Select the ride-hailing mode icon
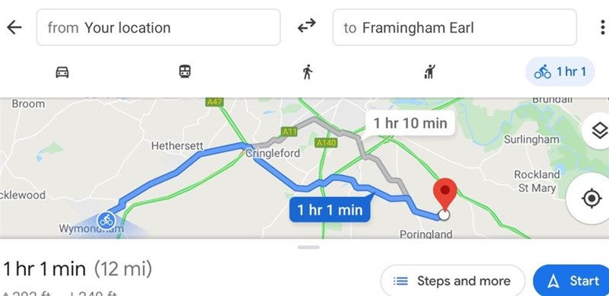 click(429, 72)
